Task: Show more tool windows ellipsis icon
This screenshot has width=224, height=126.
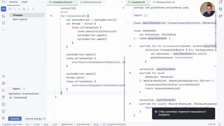Action: coord(3,30)
